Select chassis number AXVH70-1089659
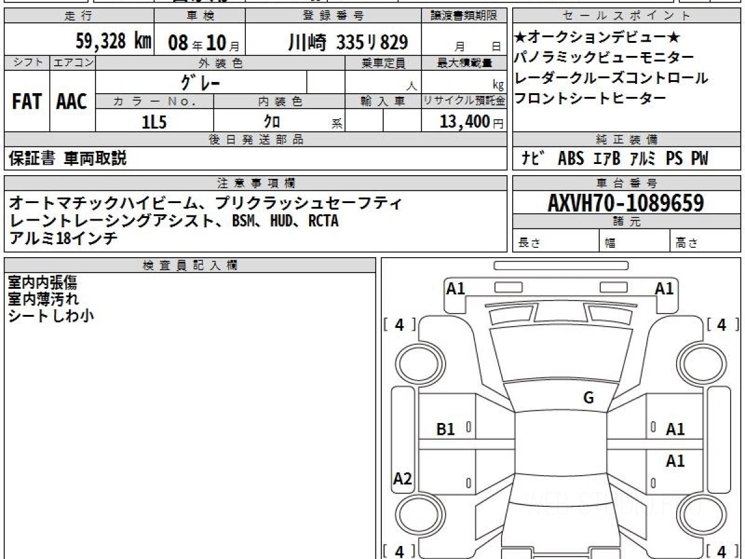 click(626, 203)
